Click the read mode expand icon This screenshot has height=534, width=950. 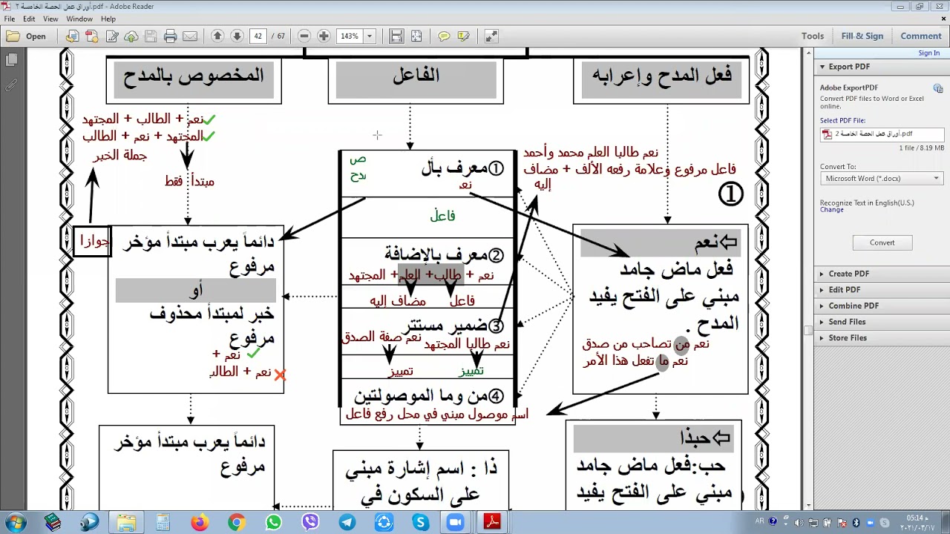click(491, 36)
